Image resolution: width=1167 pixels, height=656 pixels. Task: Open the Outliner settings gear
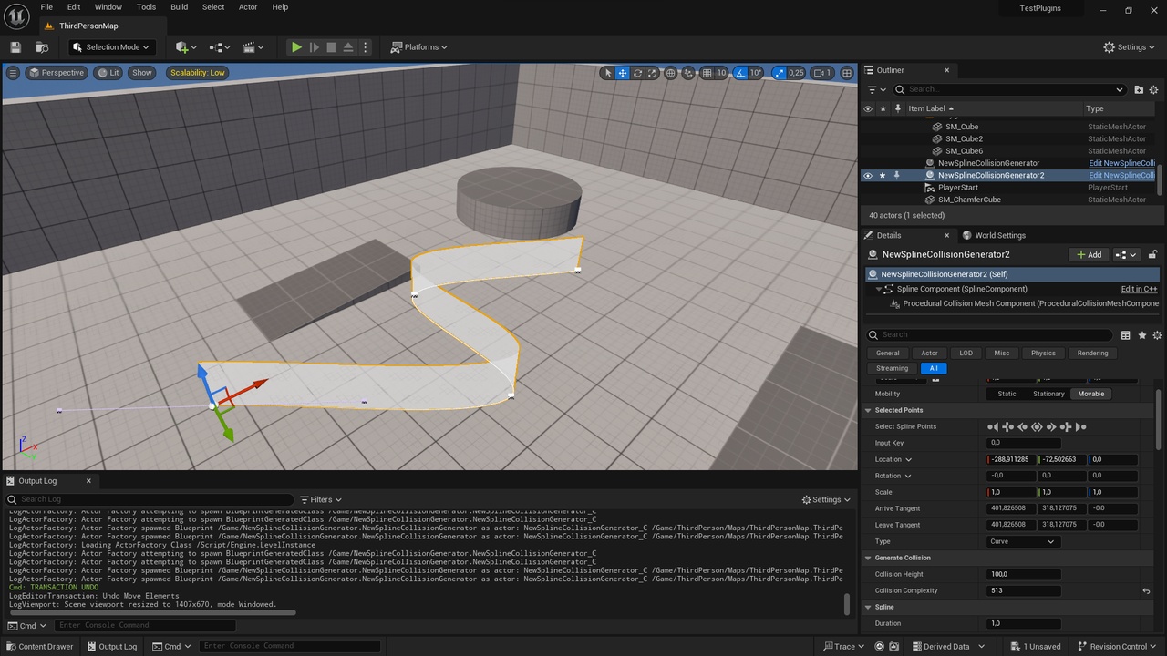pos(1154,89)
